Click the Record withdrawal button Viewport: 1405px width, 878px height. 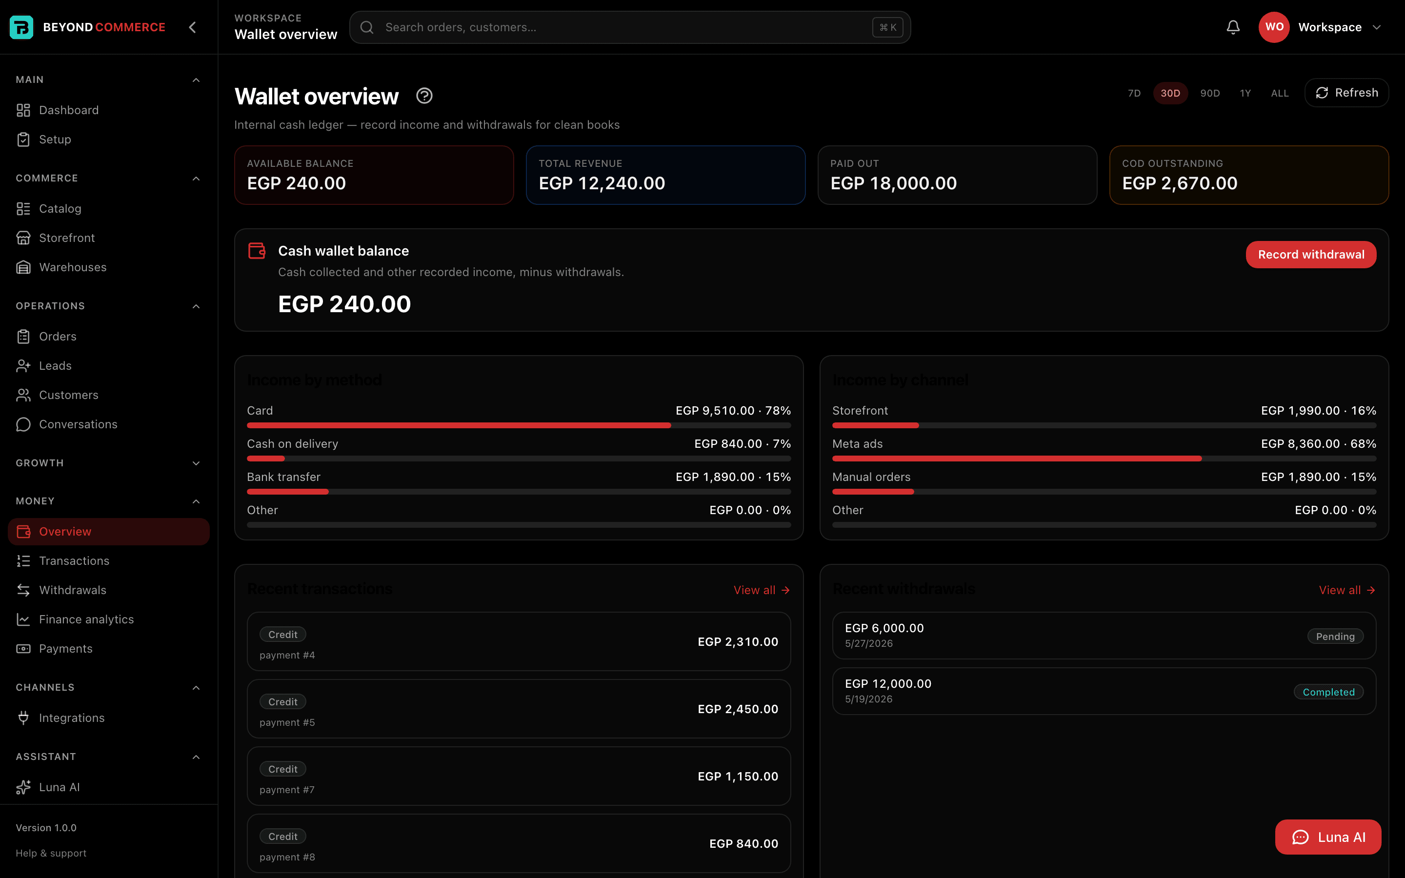click(x=1311, y=254)
